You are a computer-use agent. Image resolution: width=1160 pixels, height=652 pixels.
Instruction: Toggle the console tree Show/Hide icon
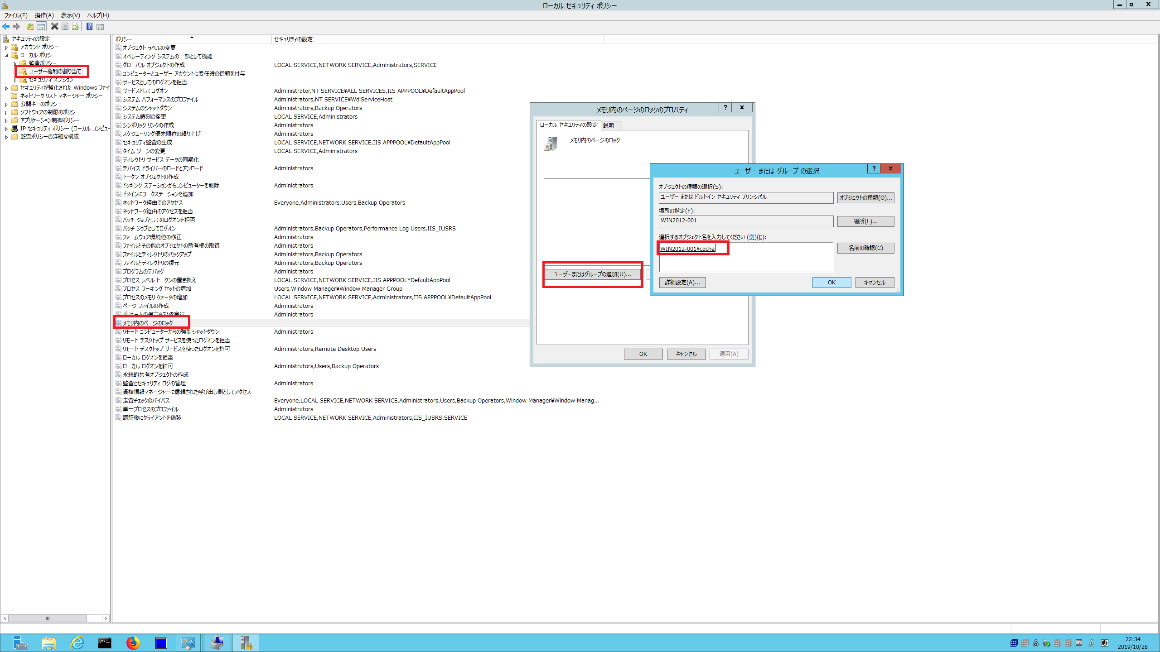(41, 26)
